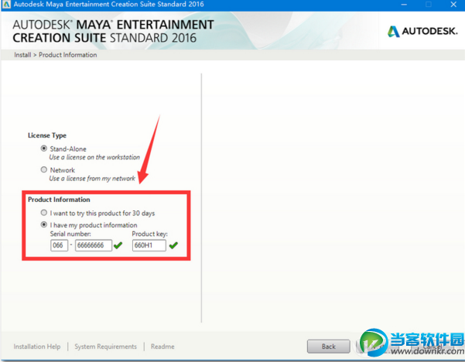Click the serial number prefix field 066

coord(59,245)
